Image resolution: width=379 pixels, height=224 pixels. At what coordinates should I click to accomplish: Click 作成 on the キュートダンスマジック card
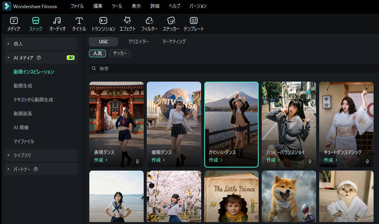tap(331, 160)
